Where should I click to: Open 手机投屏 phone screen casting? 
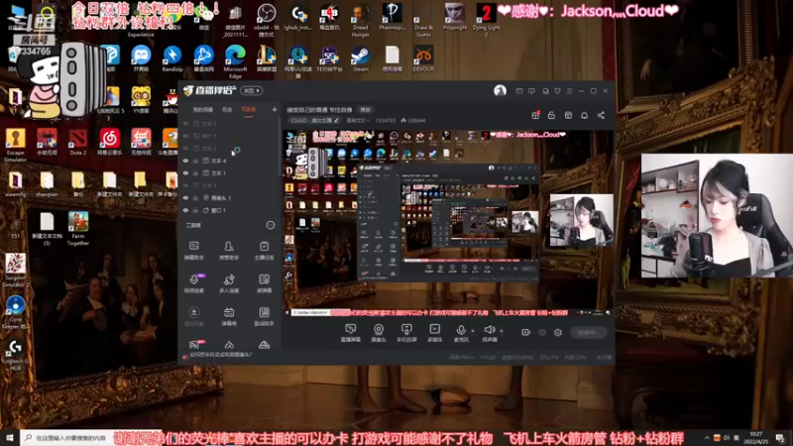tap(406, 333)
